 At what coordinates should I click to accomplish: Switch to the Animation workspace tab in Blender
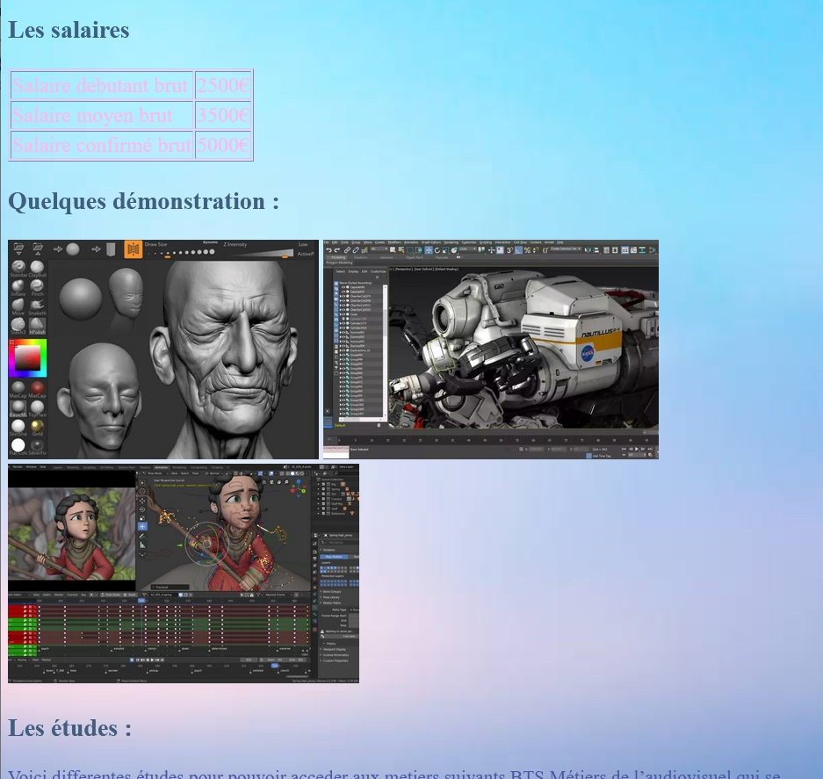click(x=161, y=467)
